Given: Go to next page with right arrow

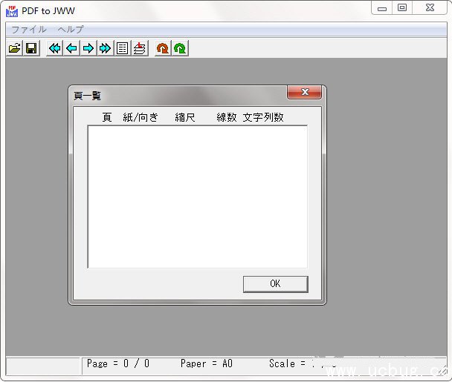Looking at the screenshot, I should [88, 48].
